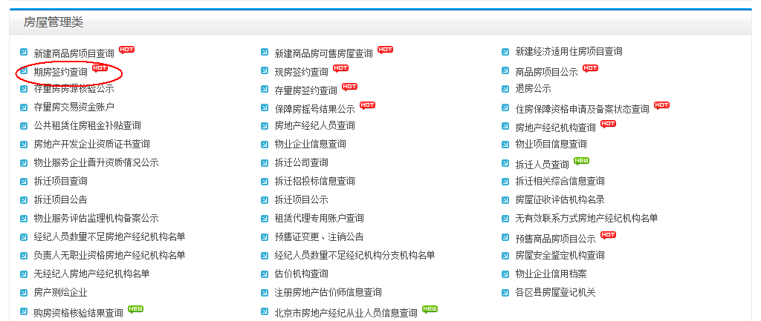
Task: Click arrow icon beside 现房签约查询
Action: pos(265,70)
